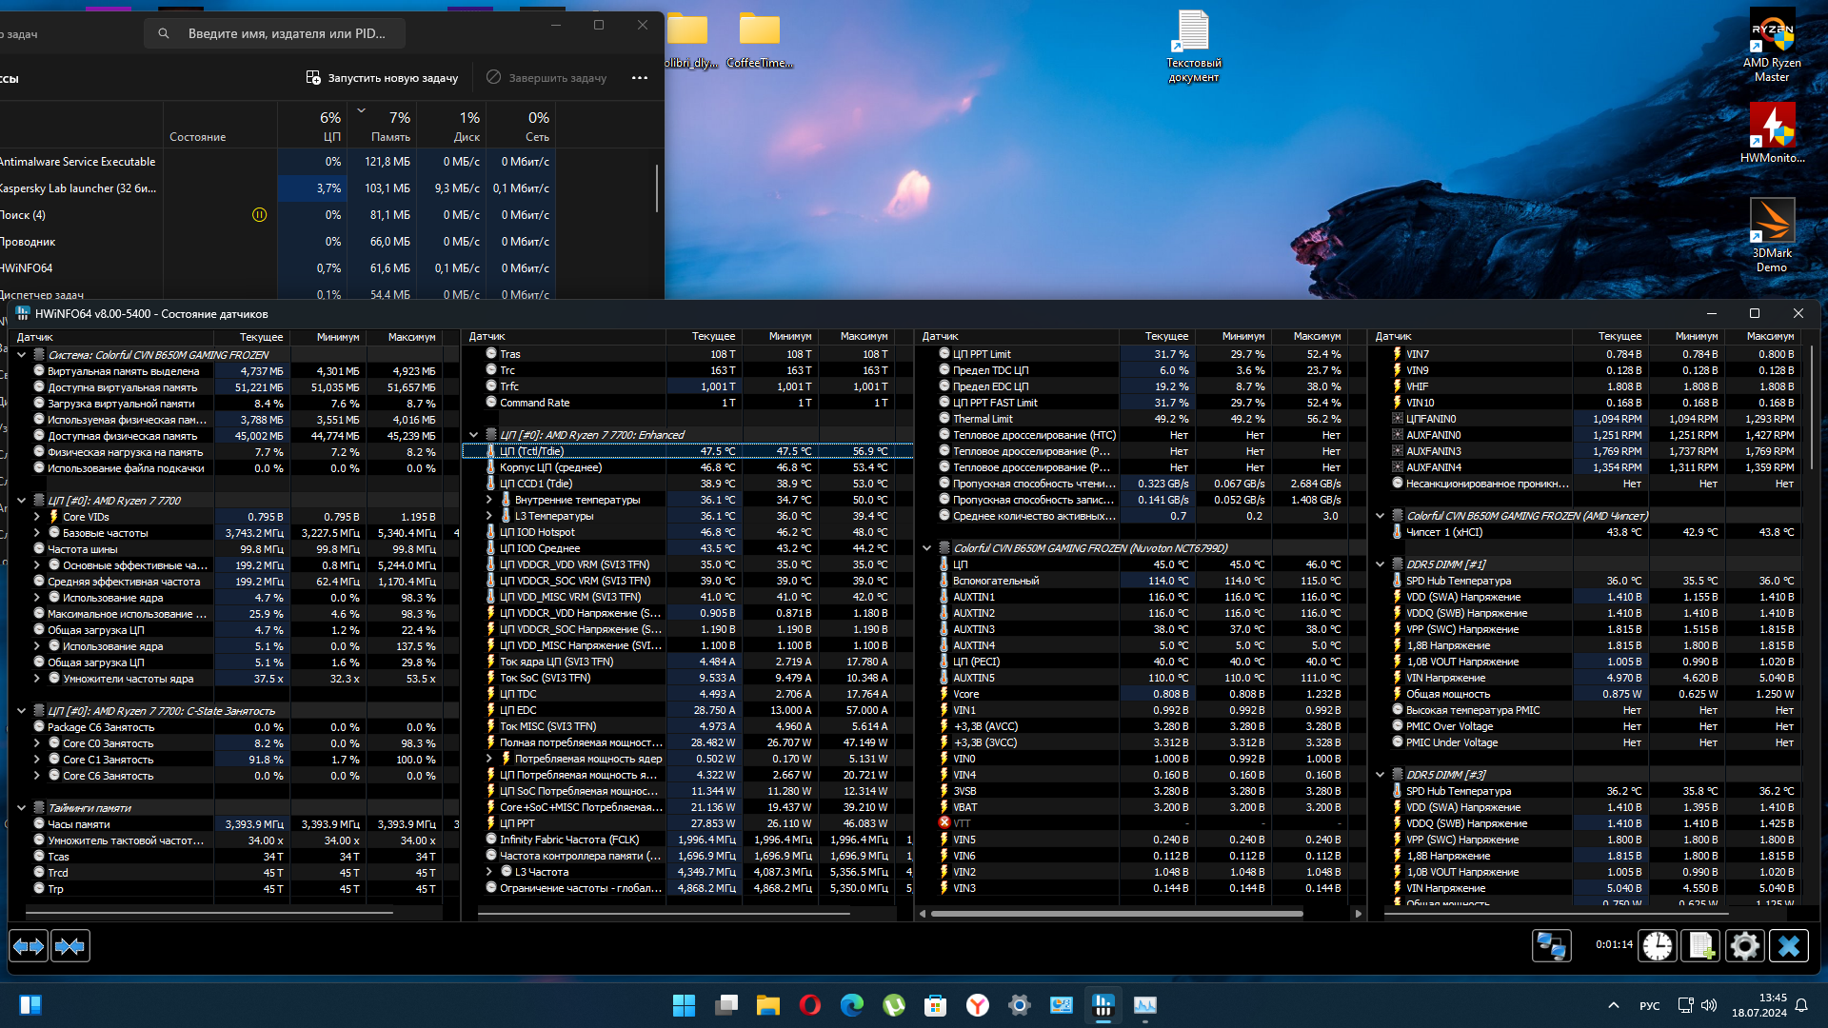
Task: Click Запустить новую задачу button
Action: tap(382, 78)
